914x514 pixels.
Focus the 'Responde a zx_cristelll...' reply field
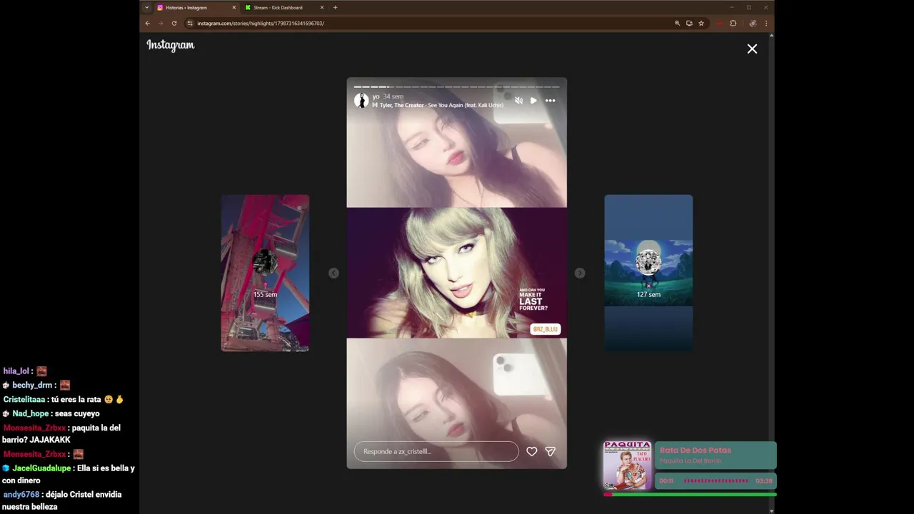[x=436, y=451]
